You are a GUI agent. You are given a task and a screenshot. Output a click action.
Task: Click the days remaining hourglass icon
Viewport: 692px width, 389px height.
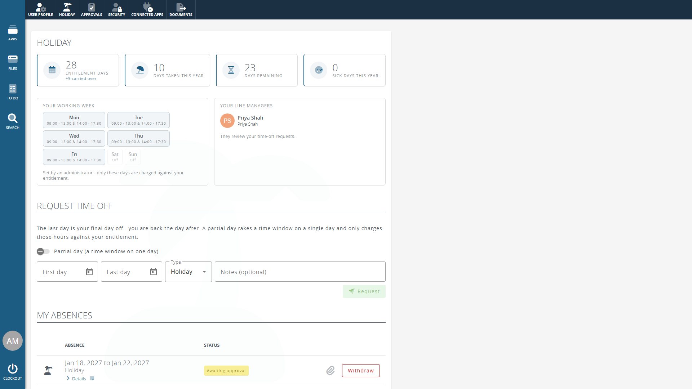(231, 70)
